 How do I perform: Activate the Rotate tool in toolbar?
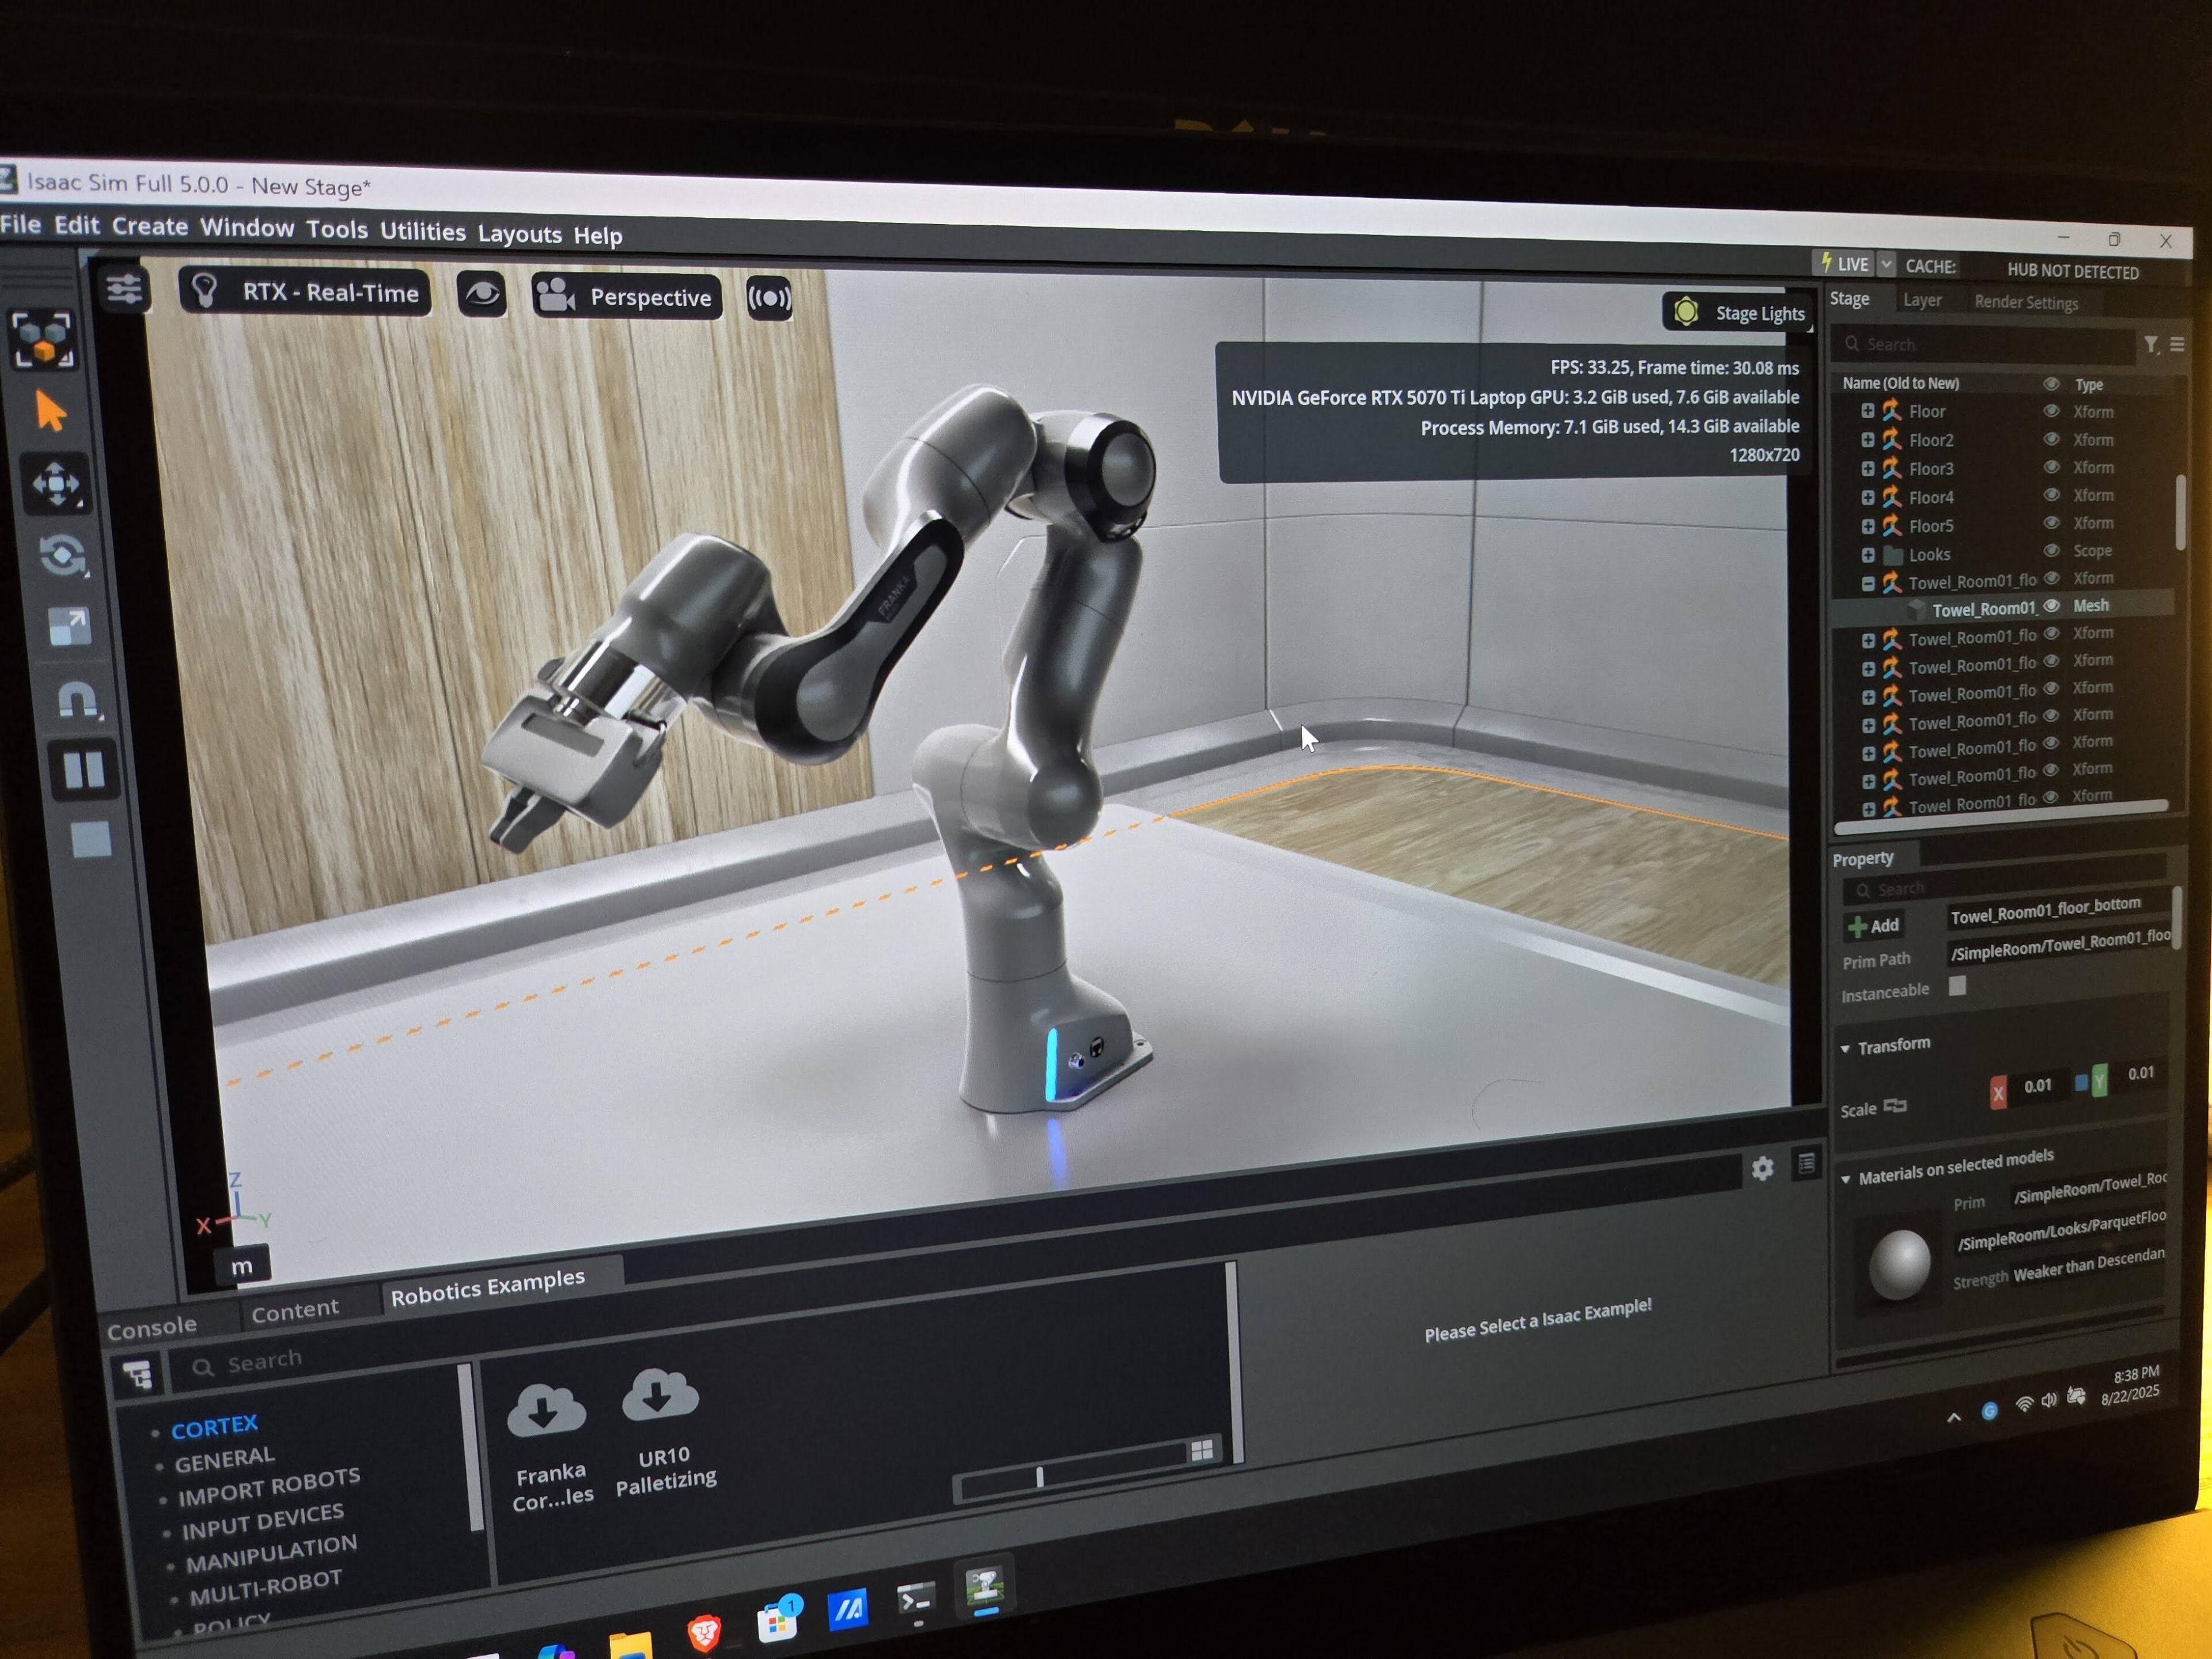point(62,555)
